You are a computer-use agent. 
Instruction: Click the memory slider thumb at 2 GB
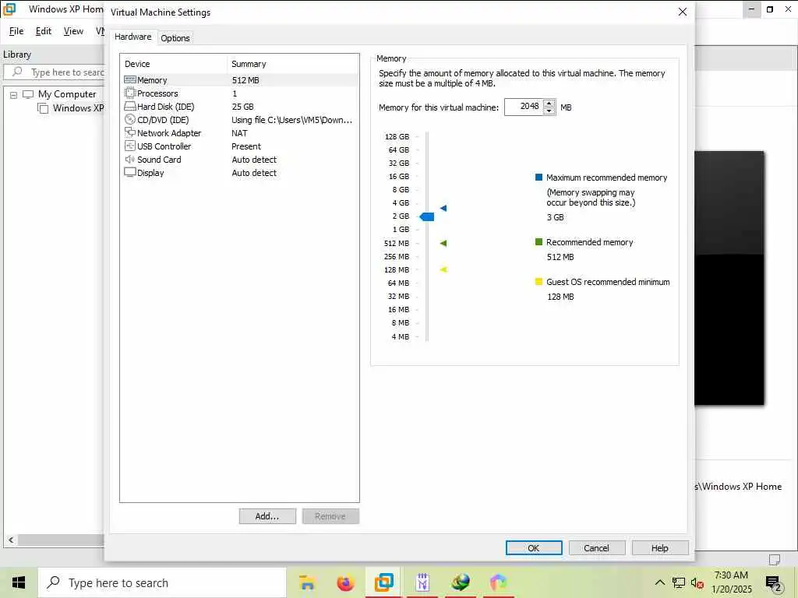pos(426,216)
